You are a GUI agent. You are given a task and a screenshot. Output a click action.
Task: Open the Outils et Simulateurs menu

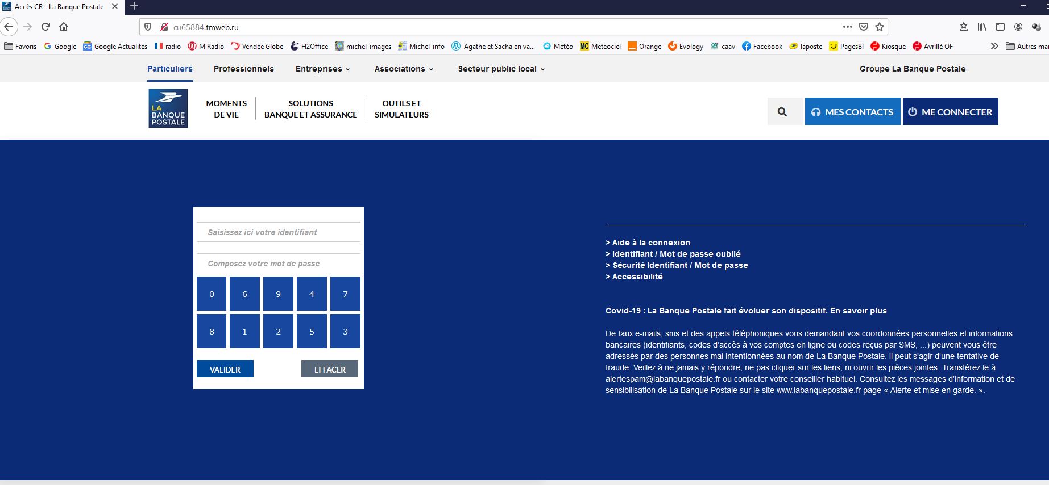click(401, 109)
